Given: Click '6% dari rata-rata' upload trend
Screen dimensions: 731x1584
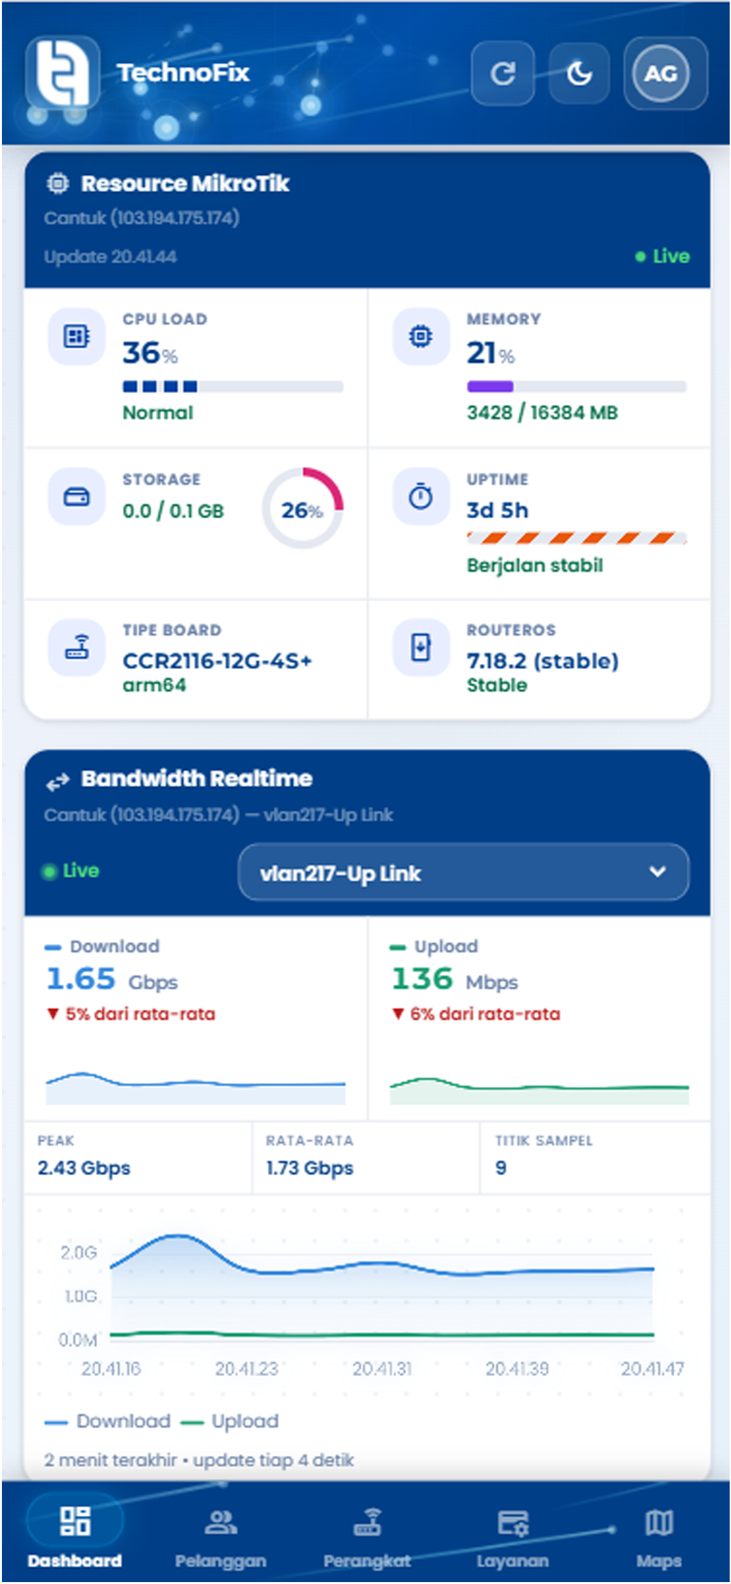Looking at the screenshot, I should (x=476, y=1014).
